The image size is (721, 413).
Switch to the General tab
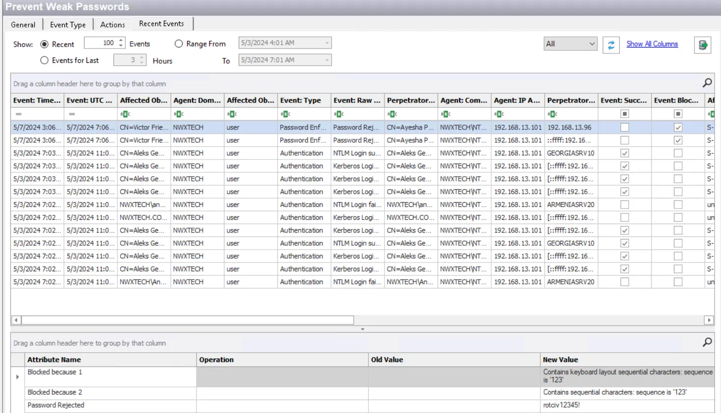(23, 25)
